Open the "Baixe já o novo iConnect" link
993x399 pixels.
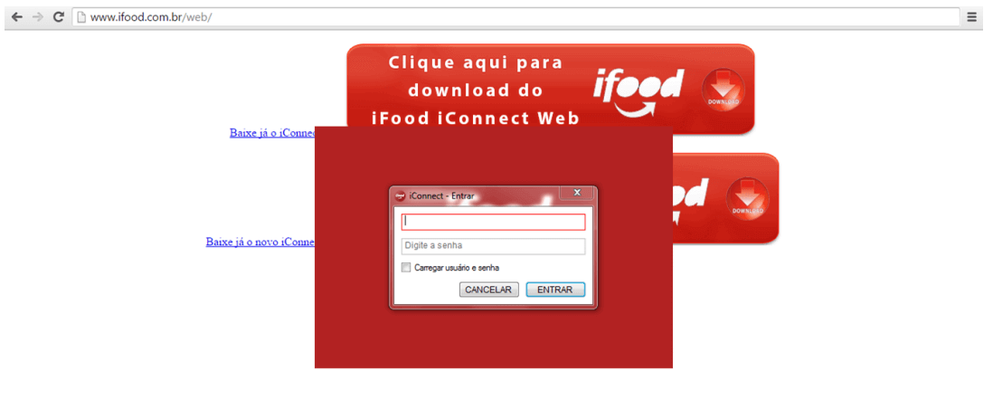click(260, 242)
